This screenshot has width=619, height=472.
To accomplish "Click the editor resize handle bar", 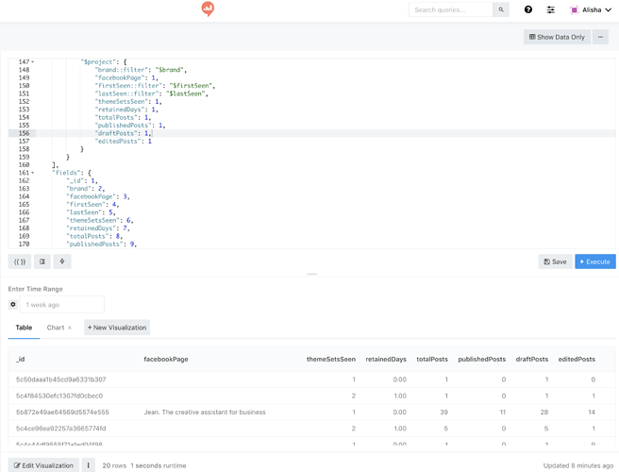I will click(x=312, y=274).
